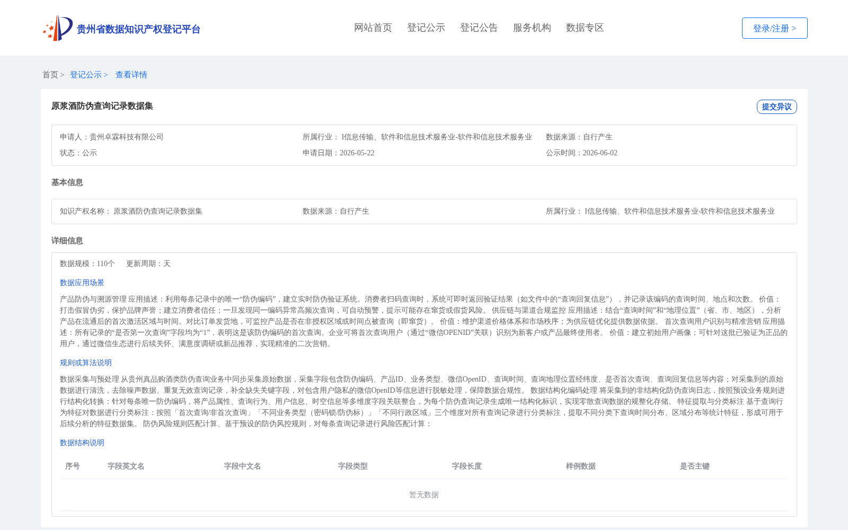Click the 是否主键 column header
Viewport: 848px width, 530px height.
pos(695,466)
